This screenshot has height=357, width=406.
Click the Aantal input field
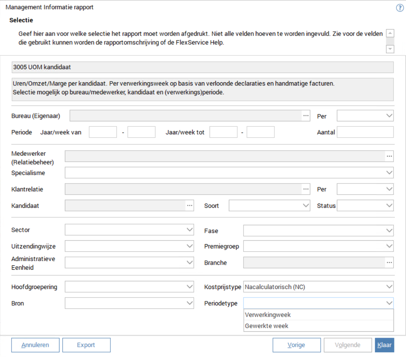tap(365, 132)
